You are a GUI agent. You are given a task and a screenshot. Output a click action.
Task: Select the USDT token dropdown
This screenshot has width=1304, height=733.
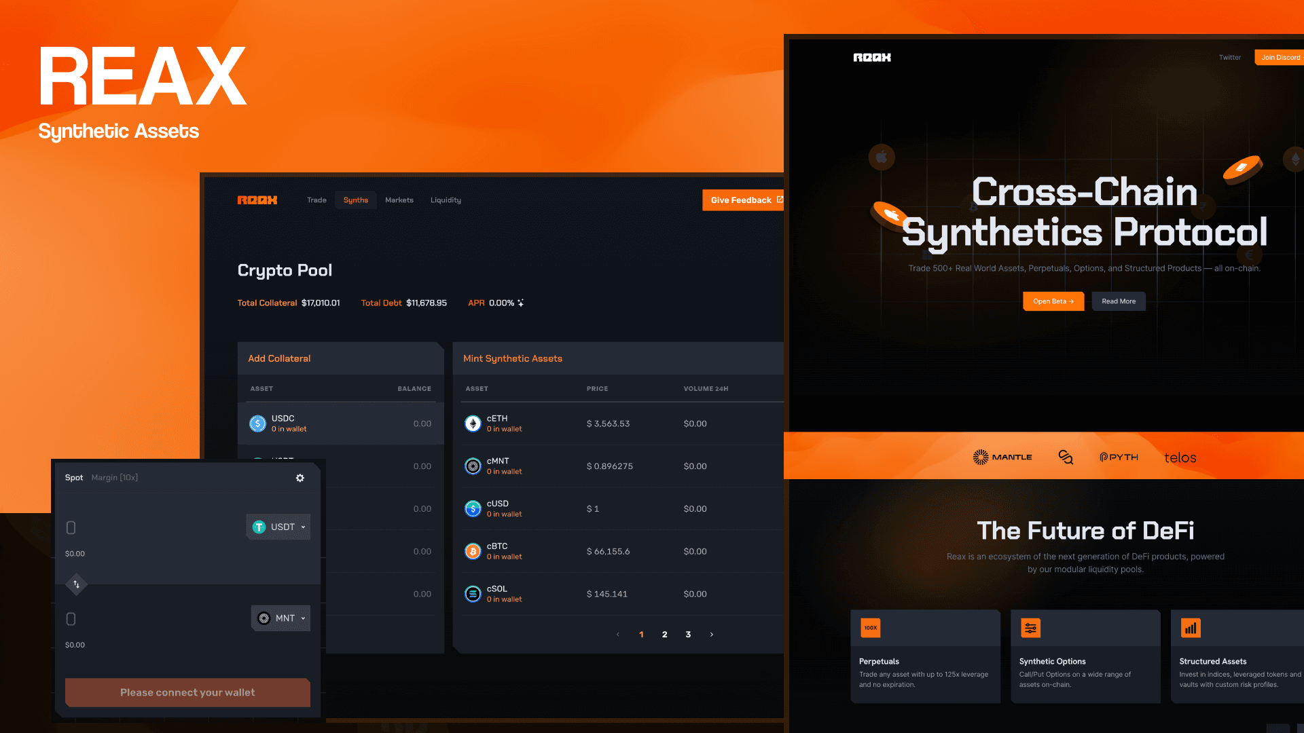coord(279,526)
